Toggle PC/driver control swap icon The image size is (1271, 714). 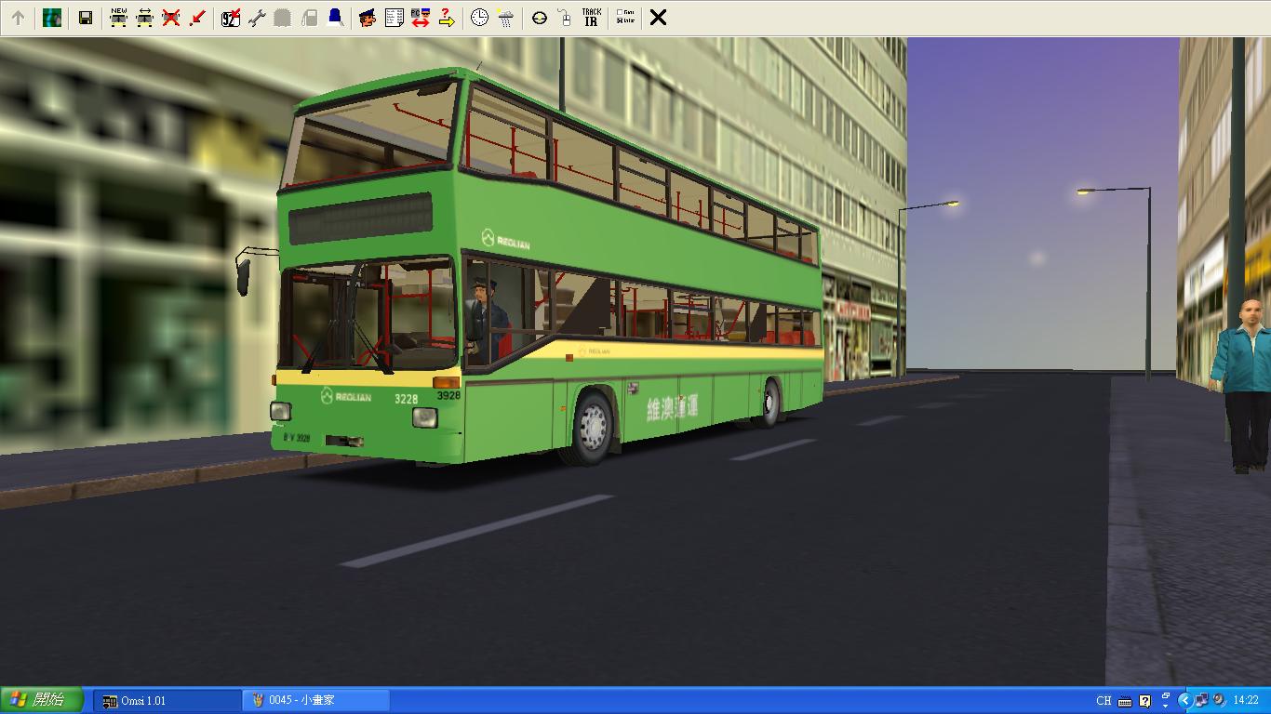(420, 18)
